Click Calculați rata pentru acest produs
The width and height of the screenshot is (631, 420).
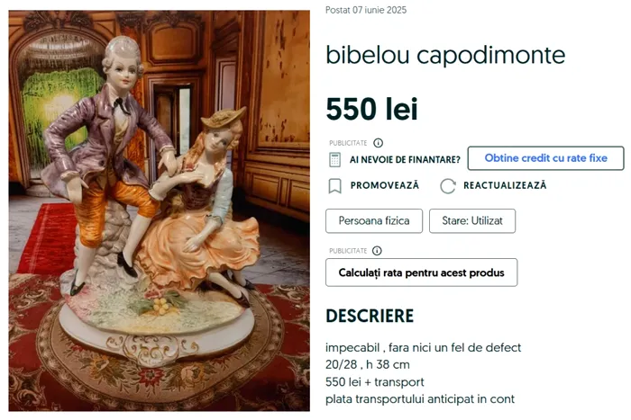pyautogui.click(x=421, y=273)
